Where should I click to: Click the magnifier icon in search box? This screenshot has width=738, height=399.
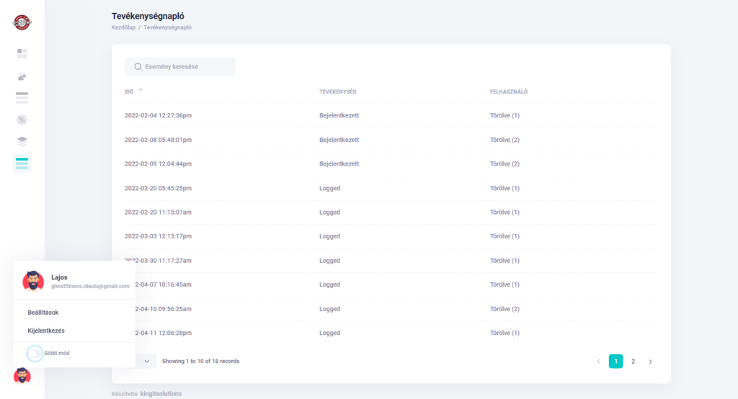point(138,67)
